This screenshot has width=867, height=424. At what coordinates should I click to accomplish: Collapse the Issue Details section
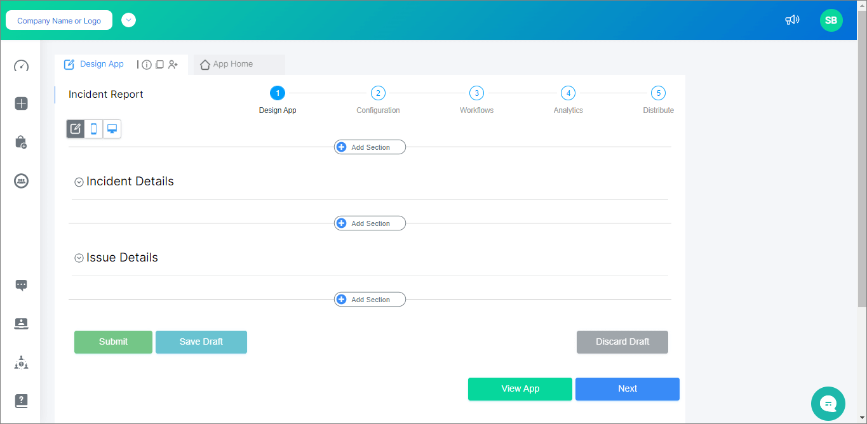click(79, 258)
